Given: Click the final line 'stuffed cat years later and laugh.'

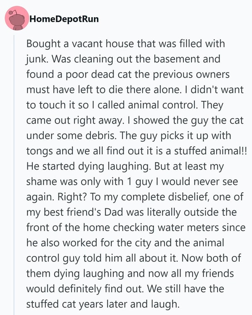Looking at the screenshot, I should click(x=103, y=304).
